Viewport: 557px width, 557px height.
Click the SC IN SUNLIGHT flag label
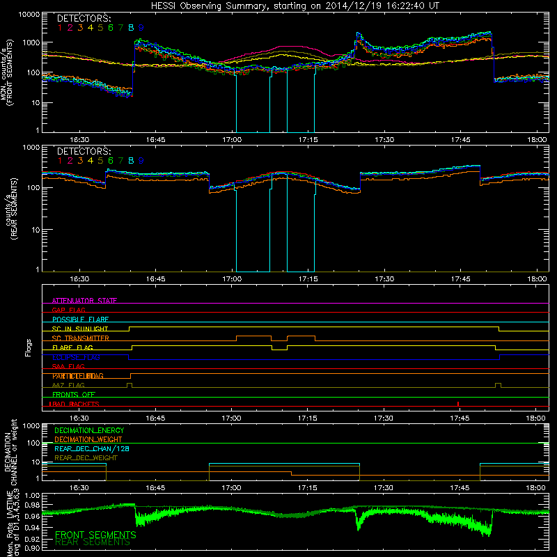coord(80,329)
